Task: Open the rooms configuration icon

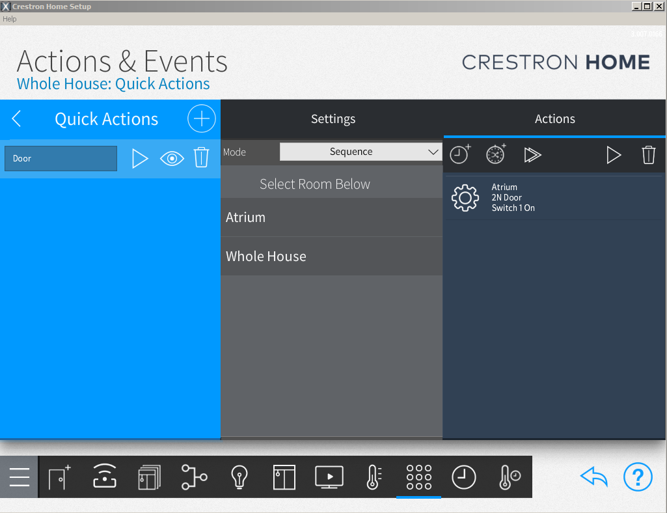Action: (x=150, y=477)
